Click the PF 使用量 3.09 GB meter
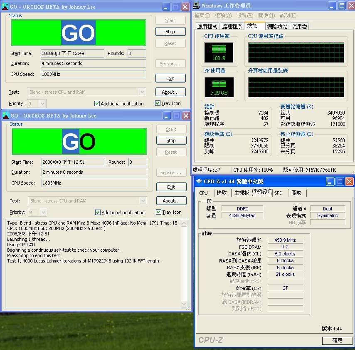Screen dimensions: 355x350 219,87
